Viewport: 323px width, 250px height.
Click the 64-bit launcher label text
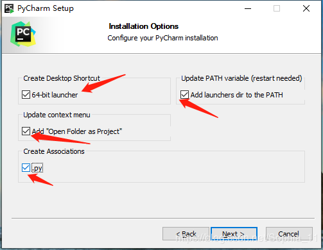click(55, 95)
